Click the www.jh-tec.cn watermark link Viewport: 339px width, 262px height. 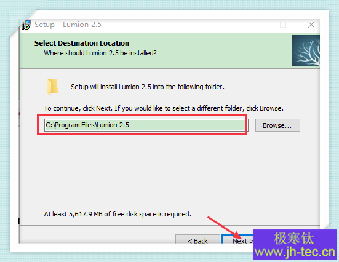coord(295,252)
